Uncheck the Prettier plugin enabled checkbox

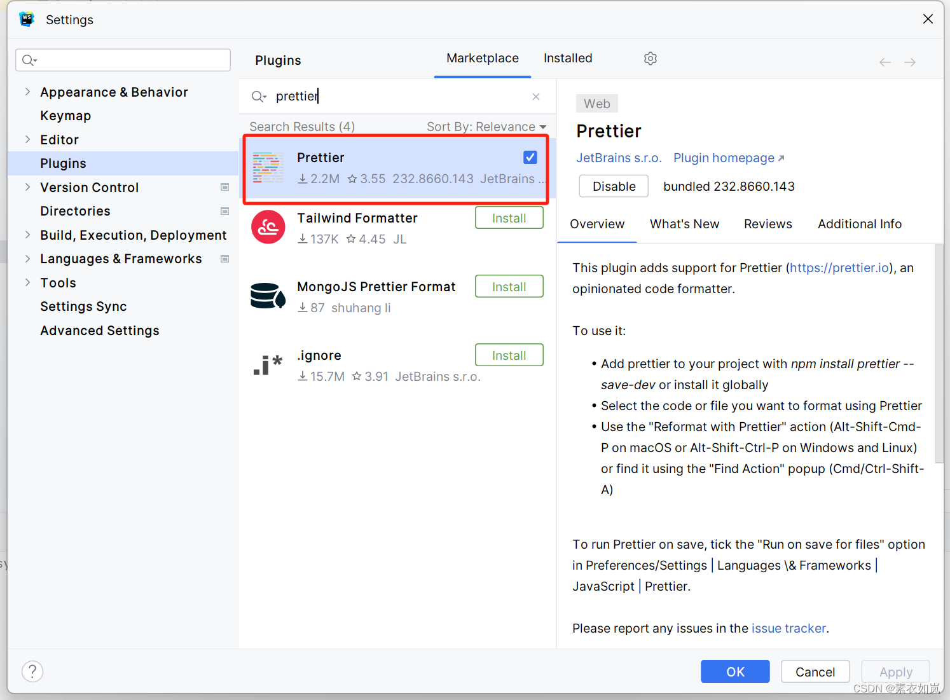530,157
